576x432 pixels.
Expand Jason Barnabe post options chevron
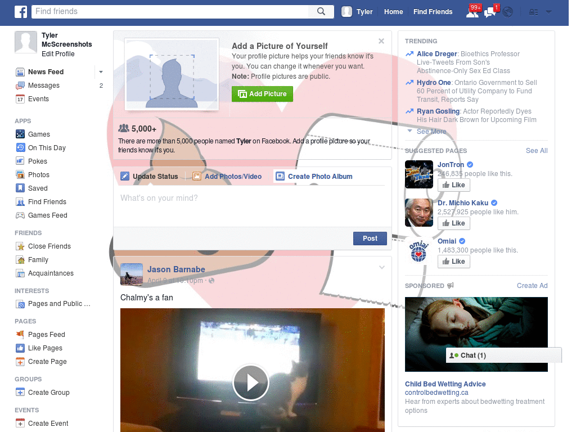pos(382,267)
